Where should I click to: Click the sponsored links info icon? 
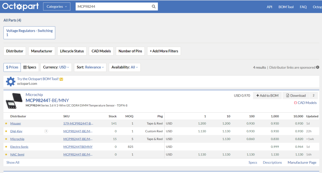click(x=318, y=67)
